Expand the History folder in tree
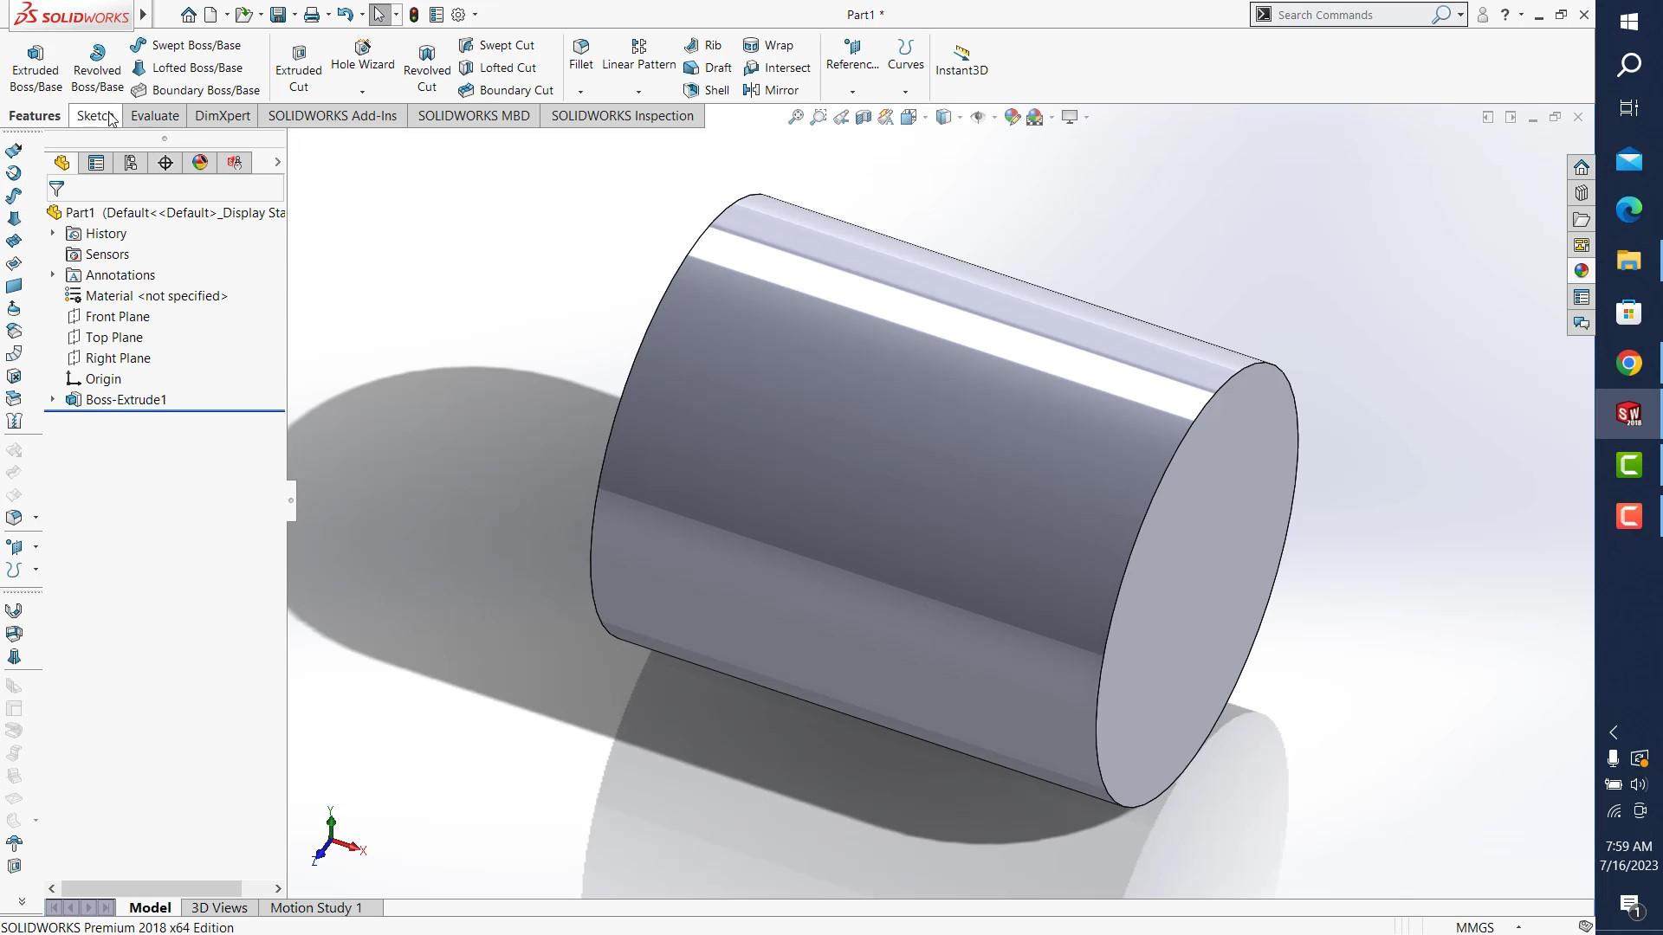Screen dimensions: 1663x935 point(53,233)
